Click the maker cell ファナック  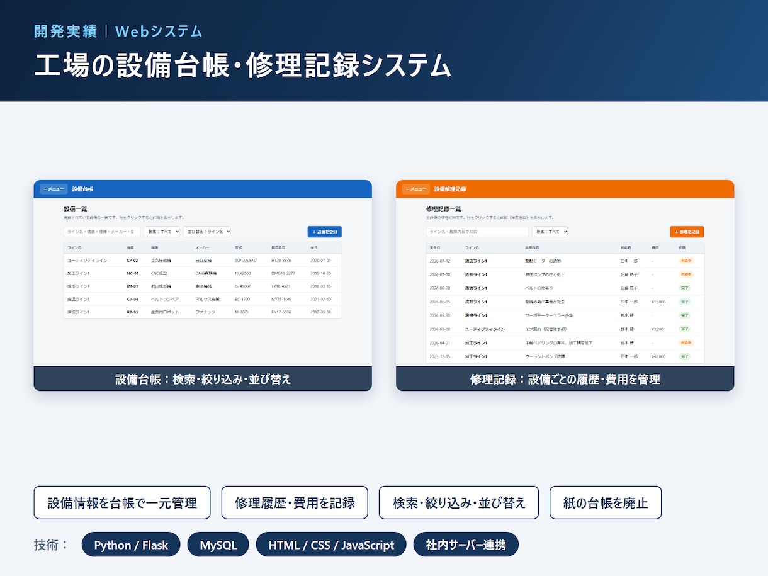205,312
